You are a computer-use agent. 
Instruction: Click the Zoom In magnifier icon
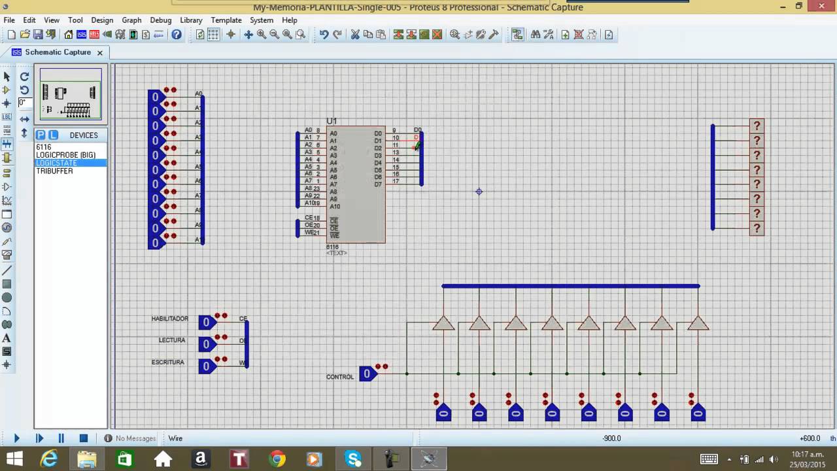tap(262, 35)
